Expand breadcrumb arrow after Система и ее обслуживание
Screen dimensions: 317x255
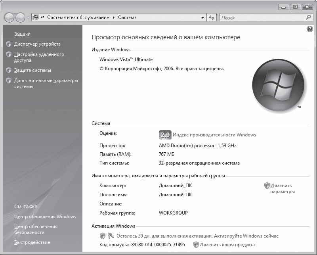(114, 17)
